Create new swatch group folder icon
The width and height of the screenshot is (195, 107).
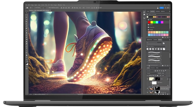click(163, 37)
